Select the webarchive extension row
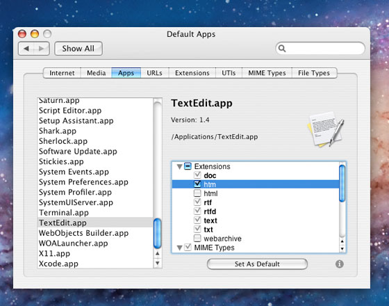389x306 pixels. [x=256, y=239]
